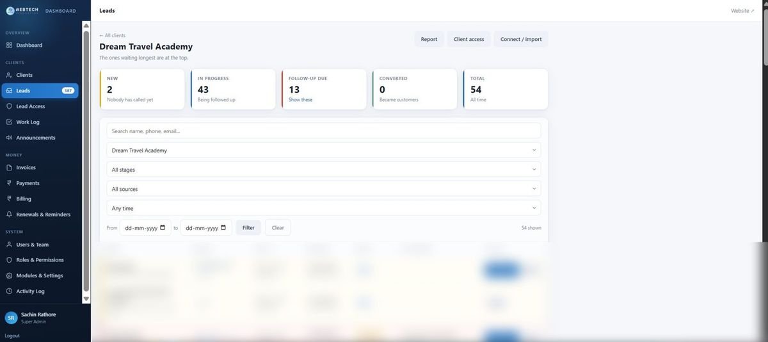Click the search name, phone, email field
768x342 pixels.
[x=323, y=131]
